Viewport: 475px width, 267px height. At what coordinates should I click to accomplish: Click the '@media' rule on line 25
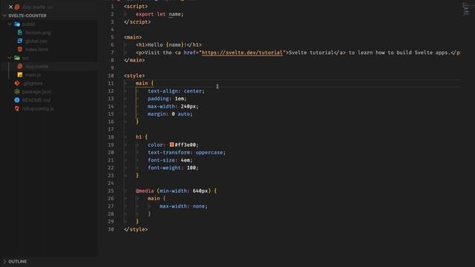145,191
